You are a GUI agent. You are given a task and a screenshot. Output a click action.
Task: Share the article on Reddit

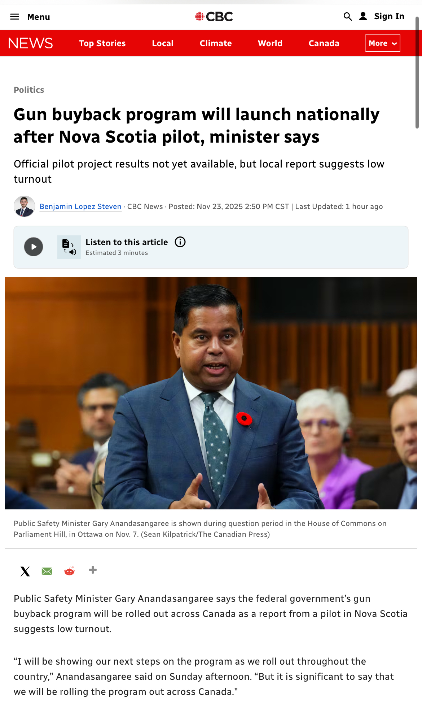(x=69, y=571)
